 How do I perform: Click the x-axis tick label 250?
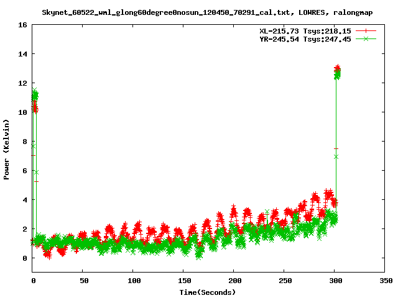(x=285, y=281)
